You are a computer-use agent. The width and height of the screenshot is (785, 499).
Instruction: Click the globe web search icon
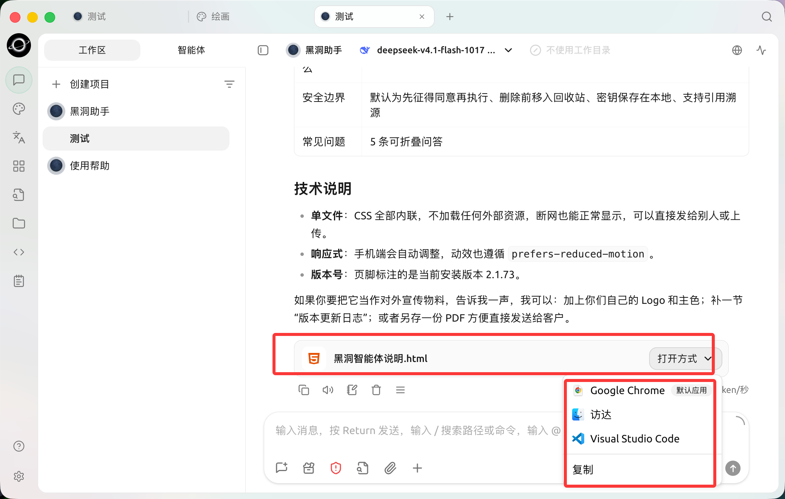coord(737,50)
